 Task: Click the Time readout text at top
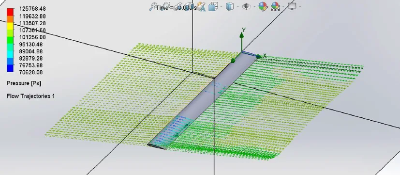point(177,8)
